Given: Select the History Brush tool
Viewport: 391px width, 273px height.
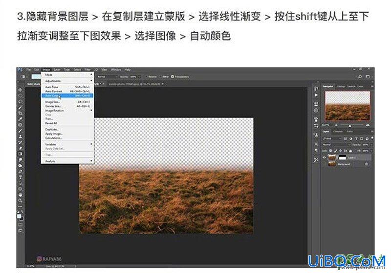Looking at the screenshot, I should [x=20, y=142].
